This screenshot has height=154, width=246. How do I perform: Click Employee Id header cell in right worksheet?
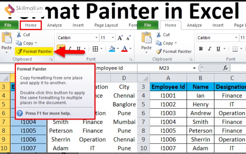[x=168, y=87]
